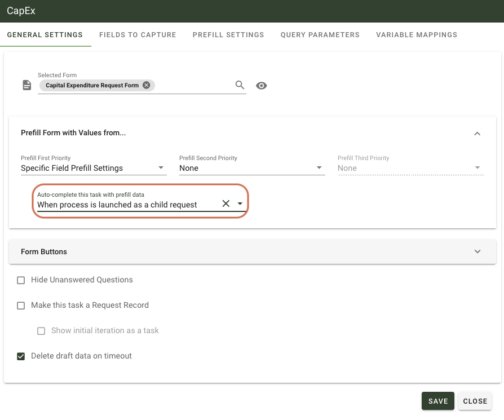Open the Query Parameters tab
This screenshot has height=420, width=504.
[x=320, y=34]
